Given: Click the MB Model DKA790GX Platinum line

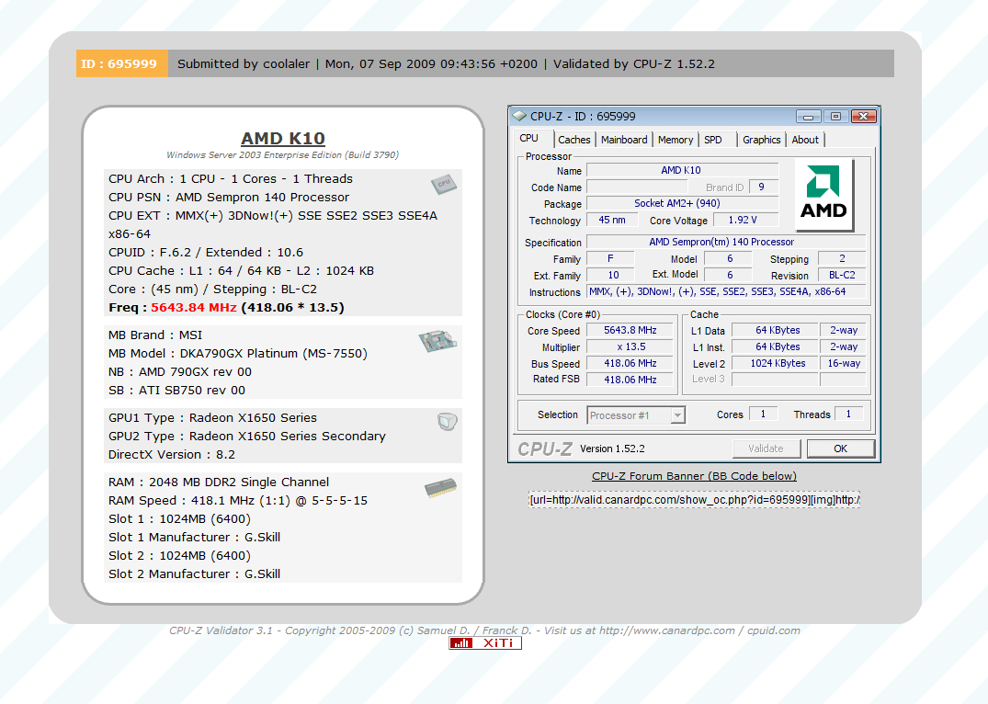Looking at the screenshot, I should pyautogui.click(x=237, y=354).
